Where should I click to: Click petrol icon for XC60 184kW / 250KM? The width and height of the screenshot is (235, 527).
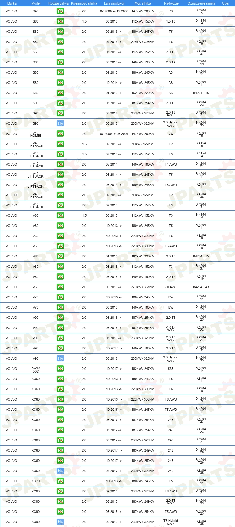click(60, 461)
